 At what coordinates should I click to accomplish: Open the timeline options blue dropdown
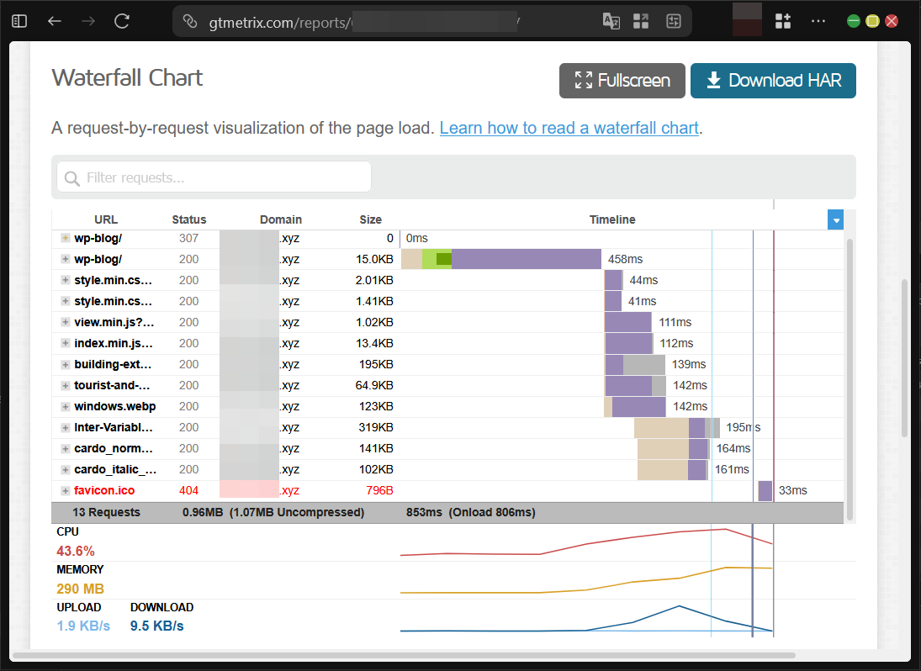click(835, 220)
